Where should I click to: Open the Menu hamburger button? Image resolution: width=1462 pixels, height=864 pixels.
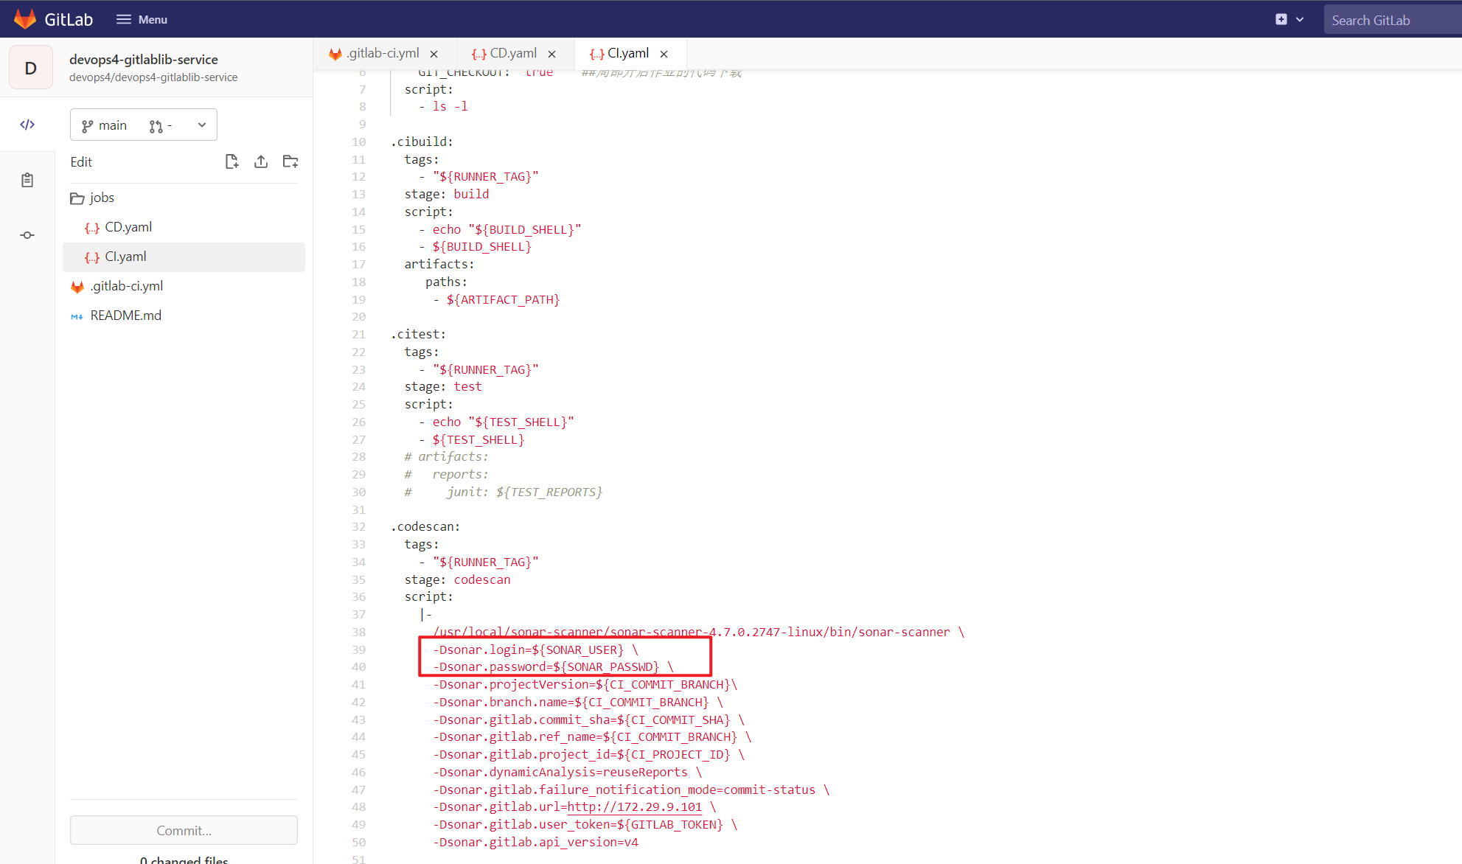click(x=142, y=19)
